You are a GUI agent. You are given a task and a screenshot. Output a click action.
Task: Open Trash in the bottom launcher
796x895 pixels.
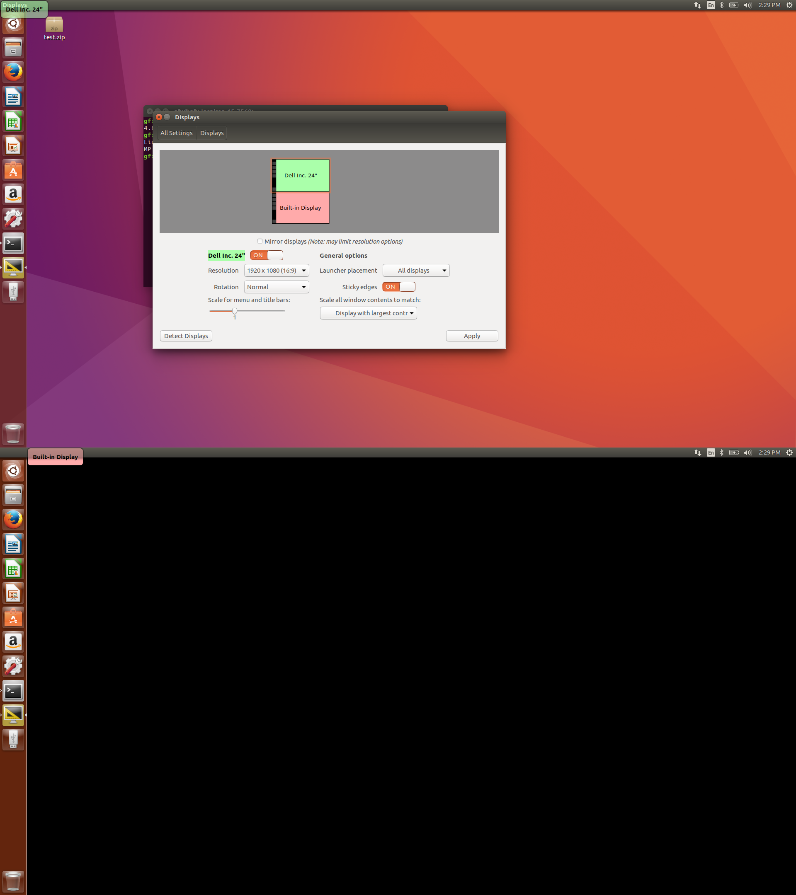(x=13, y=881)
